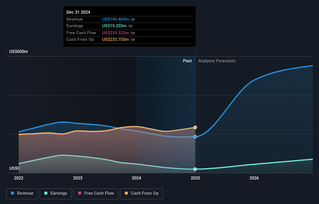Click the teal Earnings data point marker

click(x=195, y=169)
